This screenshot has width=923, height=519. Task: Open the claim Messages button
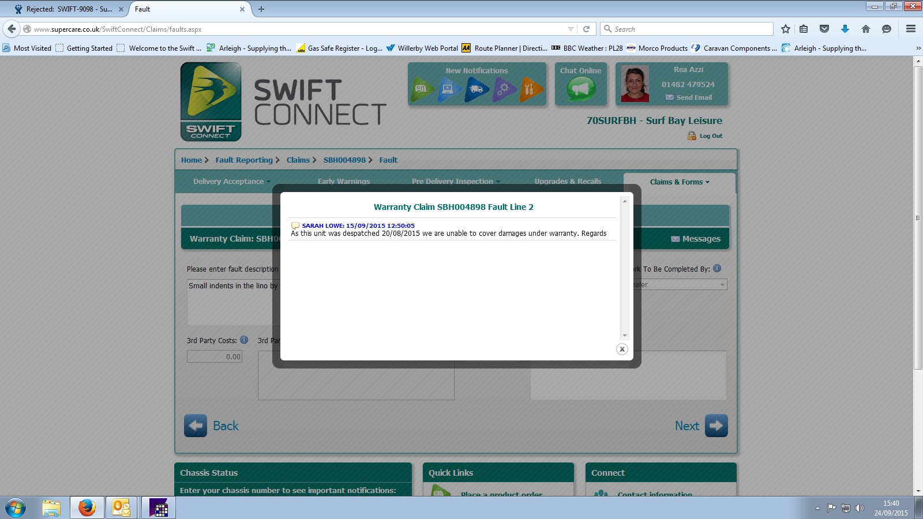(696, 239)
